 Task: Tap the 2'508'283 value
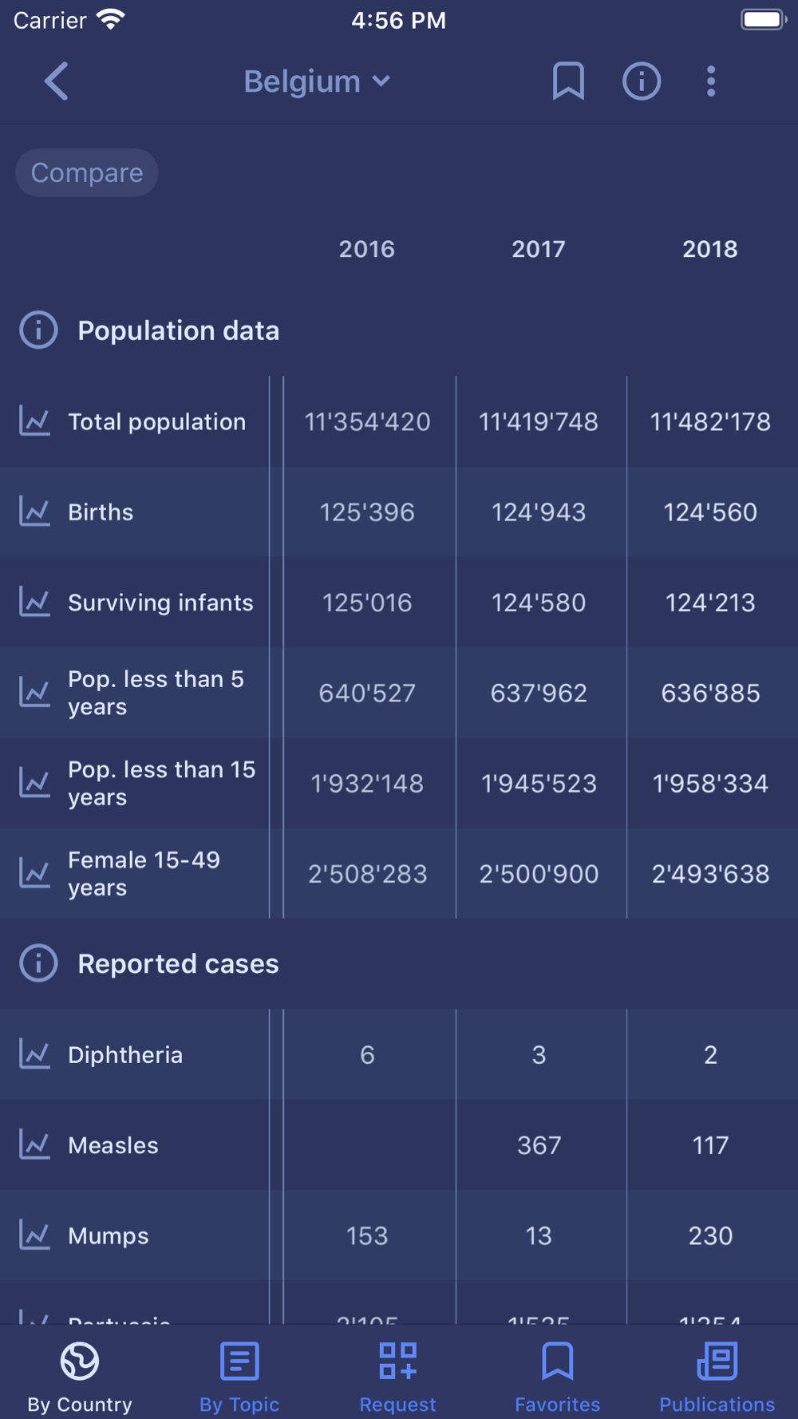(367, 874)
